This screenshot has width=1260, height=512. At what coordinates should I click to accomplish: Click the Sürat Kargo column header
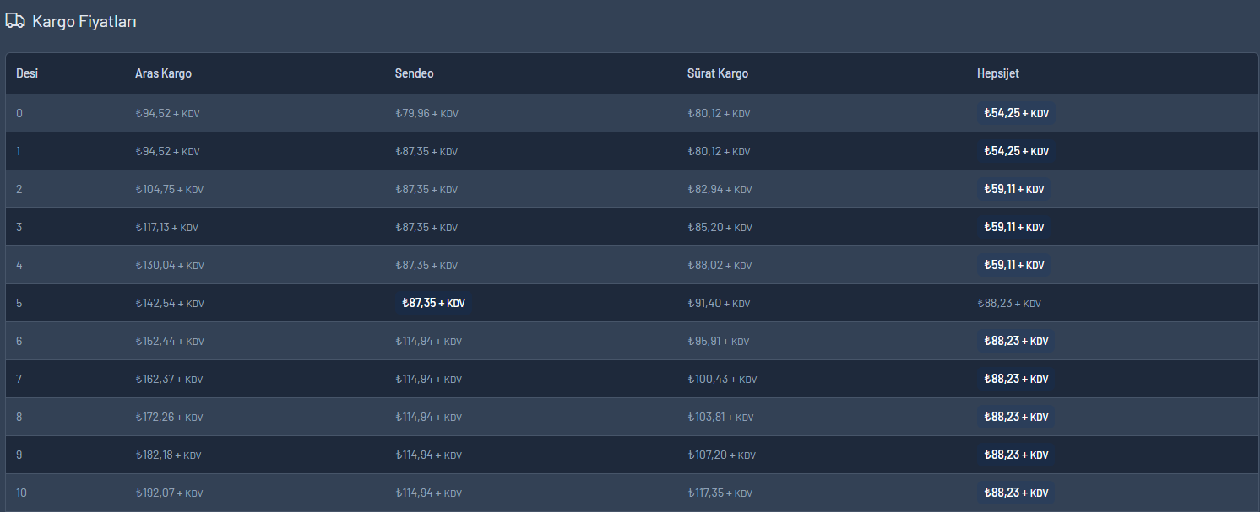pos(718,73)
